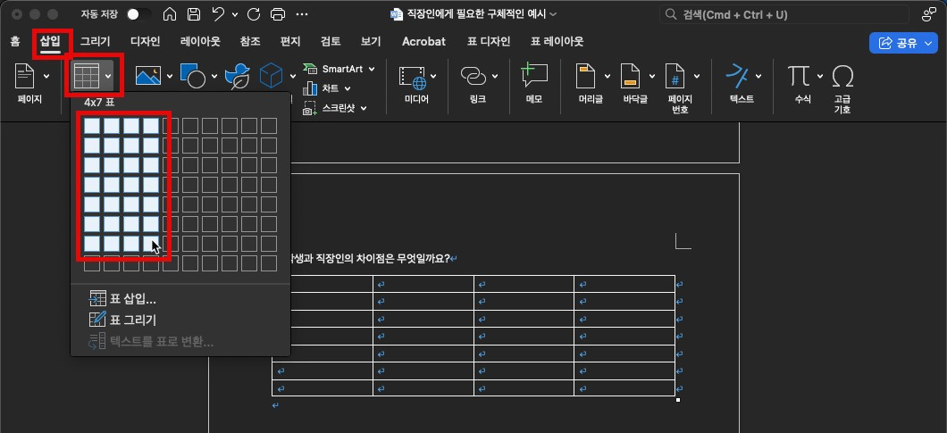Open the more options ellipsis in title bar
Screen dimensions: 947x433
pos(302,14)
